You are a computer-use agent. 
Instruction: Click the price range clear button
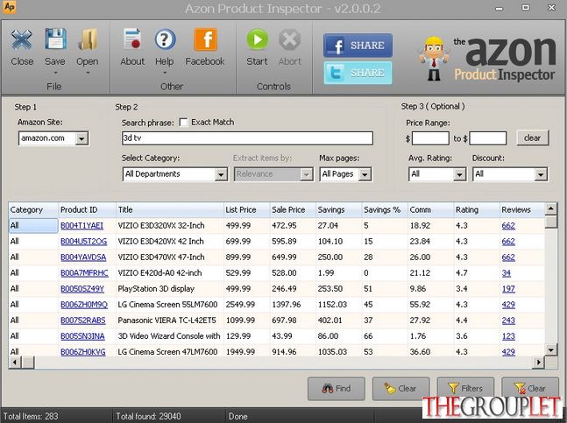click(x=532, y=138)
